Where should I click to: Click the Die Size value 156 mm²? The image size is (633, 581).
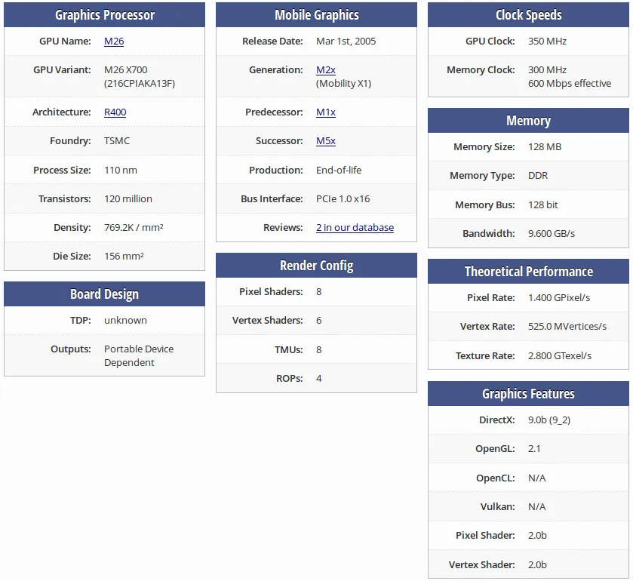(x=124, y=257)
